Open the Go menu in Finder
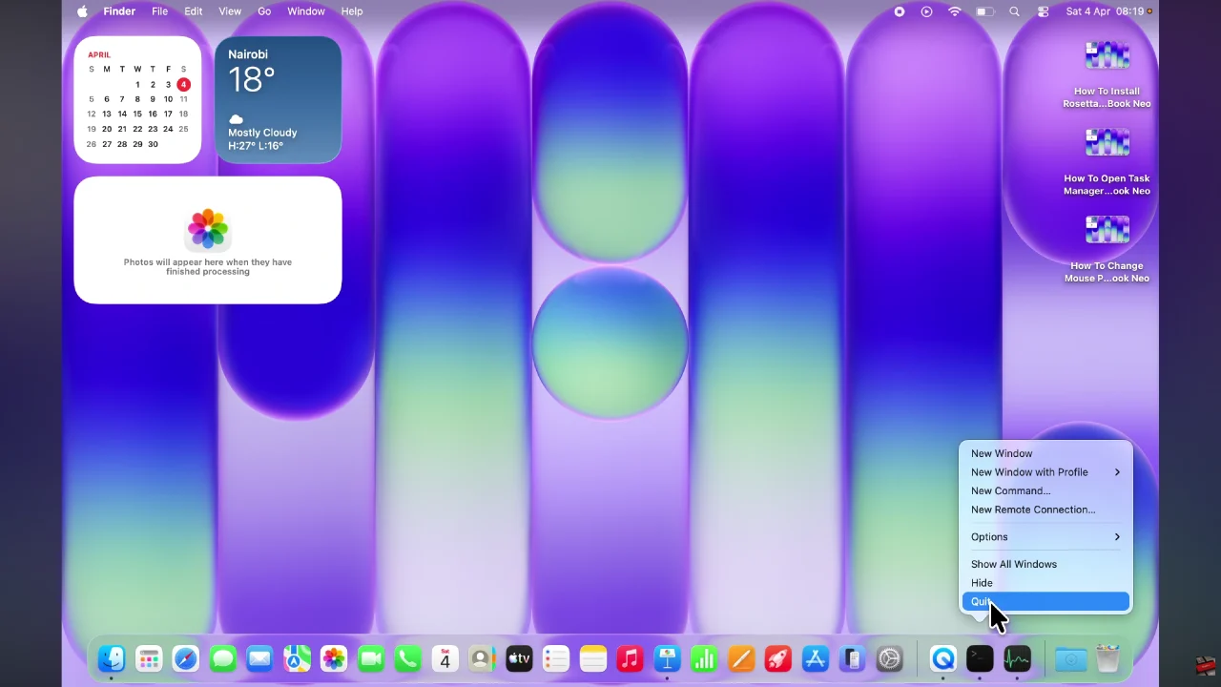 [264, 11]
